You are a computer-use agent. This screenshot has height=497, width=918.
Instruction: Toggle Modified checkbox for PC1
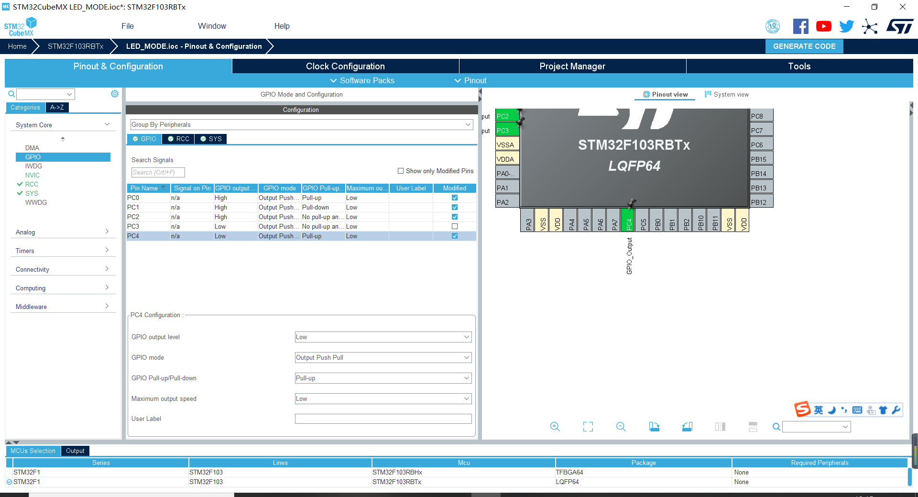click(455, 207)
